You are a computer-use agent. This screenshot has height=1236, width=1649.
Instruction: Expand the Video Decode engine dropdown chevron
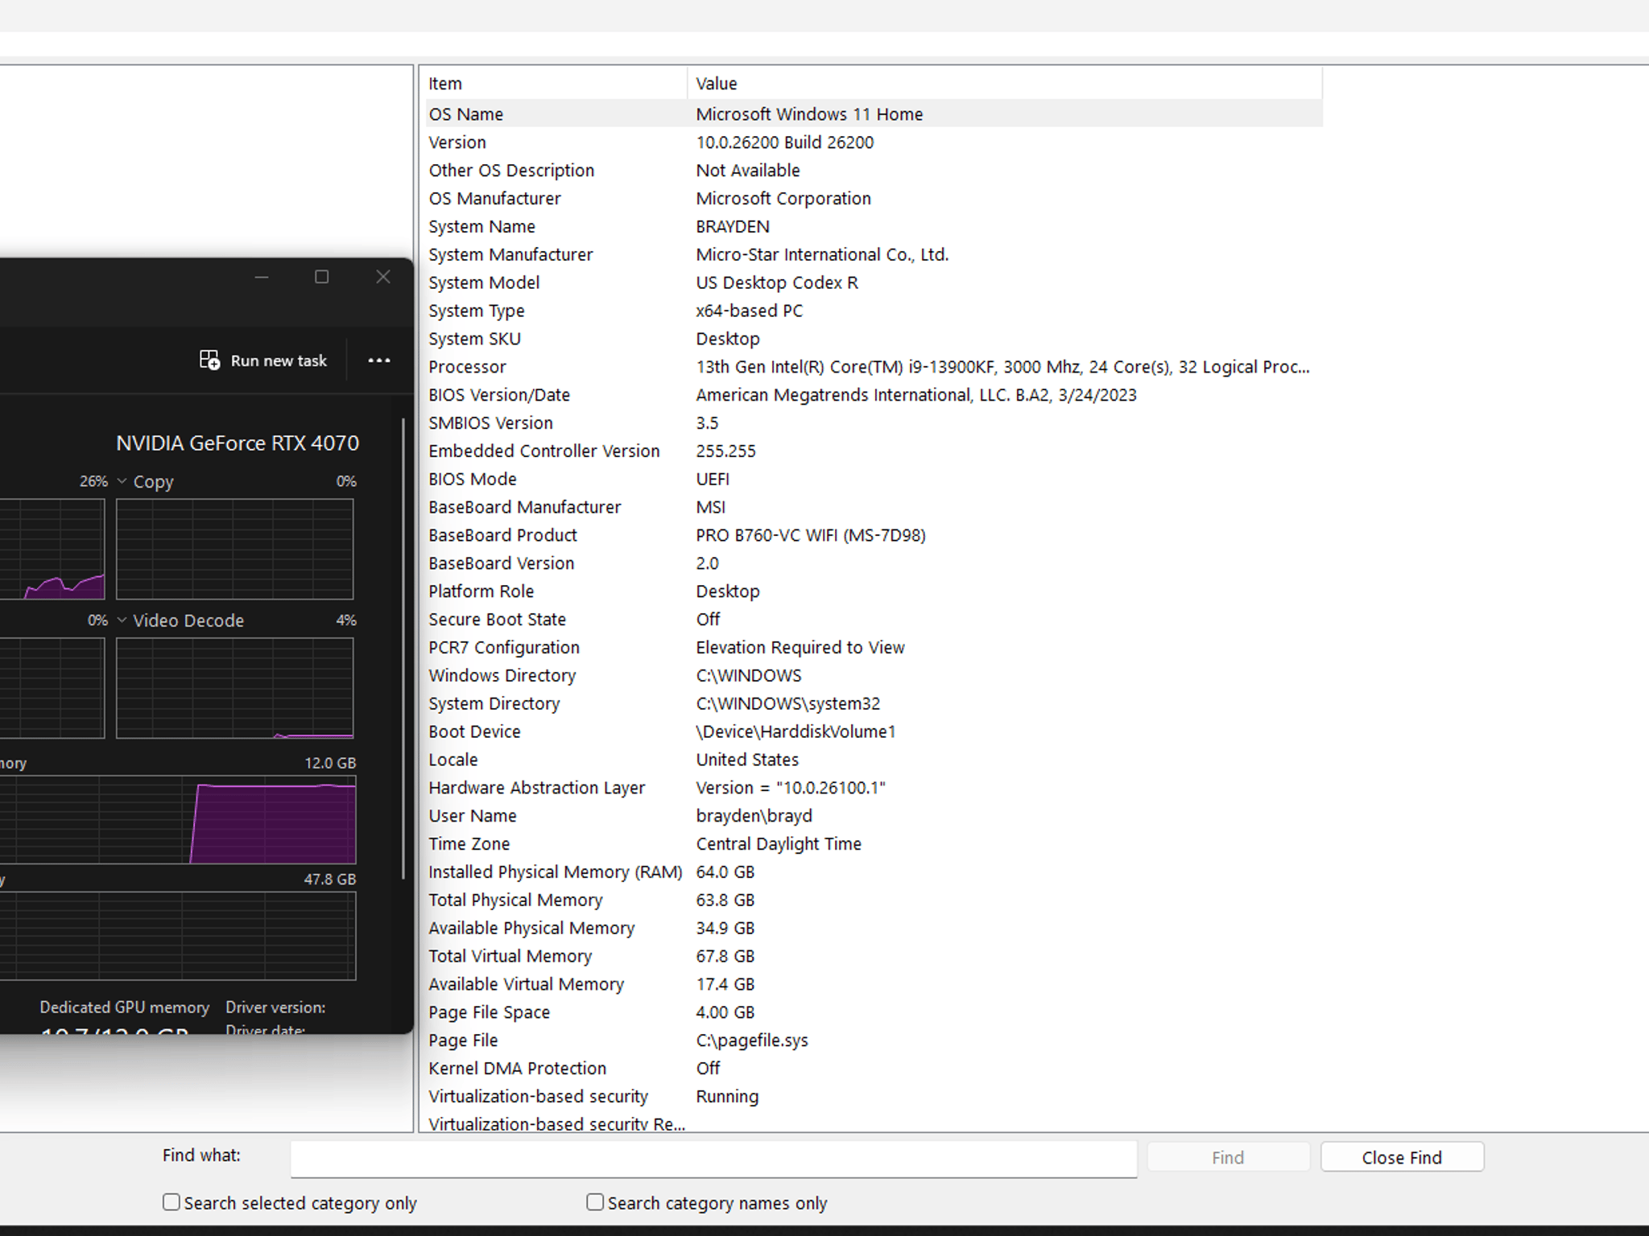click(x=122, y=620)
